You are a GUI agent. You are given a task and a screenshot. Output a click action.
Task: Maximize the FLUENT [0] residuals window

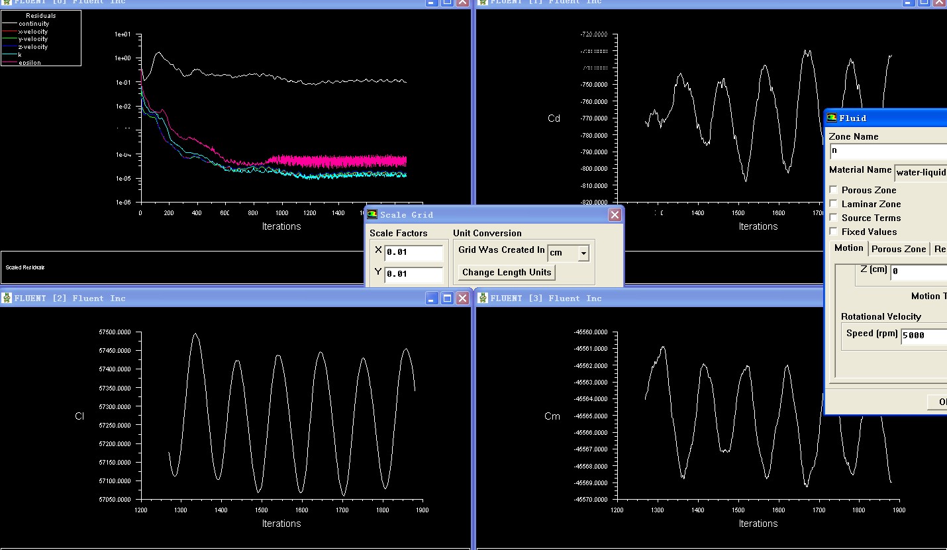(447, 2)
